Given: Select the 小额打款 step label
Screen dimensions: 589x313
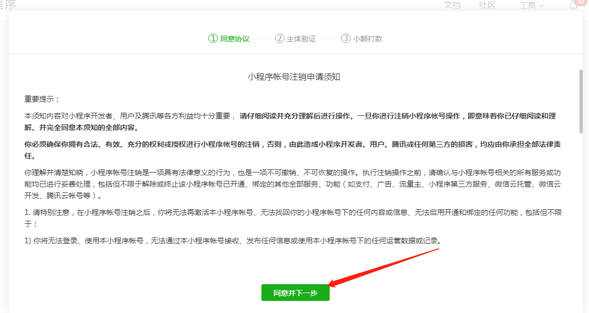Looking at the screenshot, I should click(367, 39).
